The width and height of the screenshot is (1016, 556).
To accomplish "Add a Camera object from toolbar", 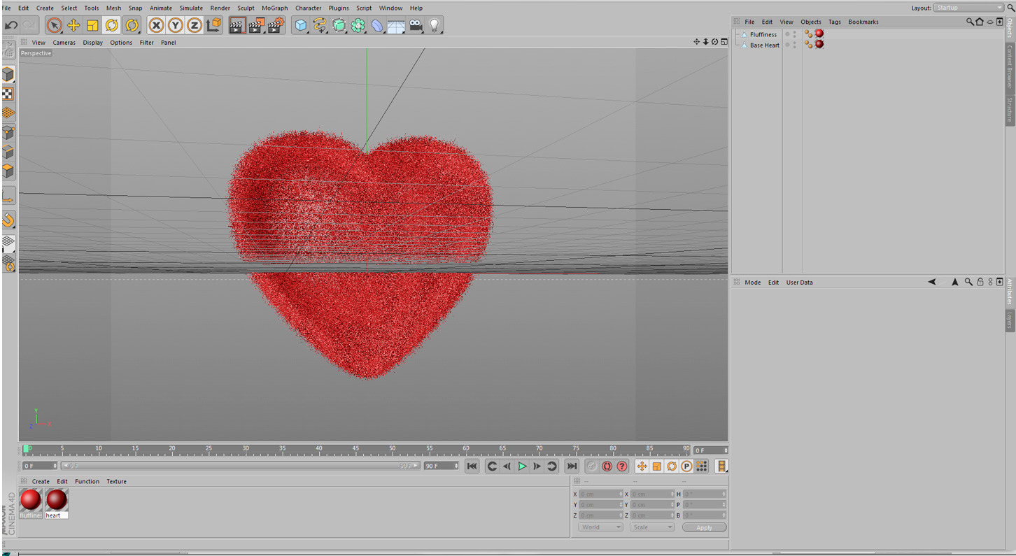I will (416, 26).
